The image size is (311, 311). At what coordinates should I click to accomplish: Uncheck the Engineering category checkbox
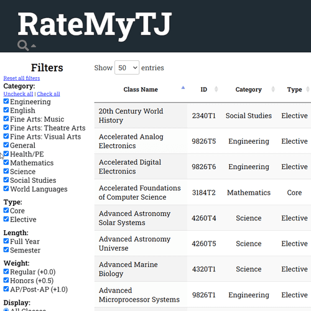[6, 101]
